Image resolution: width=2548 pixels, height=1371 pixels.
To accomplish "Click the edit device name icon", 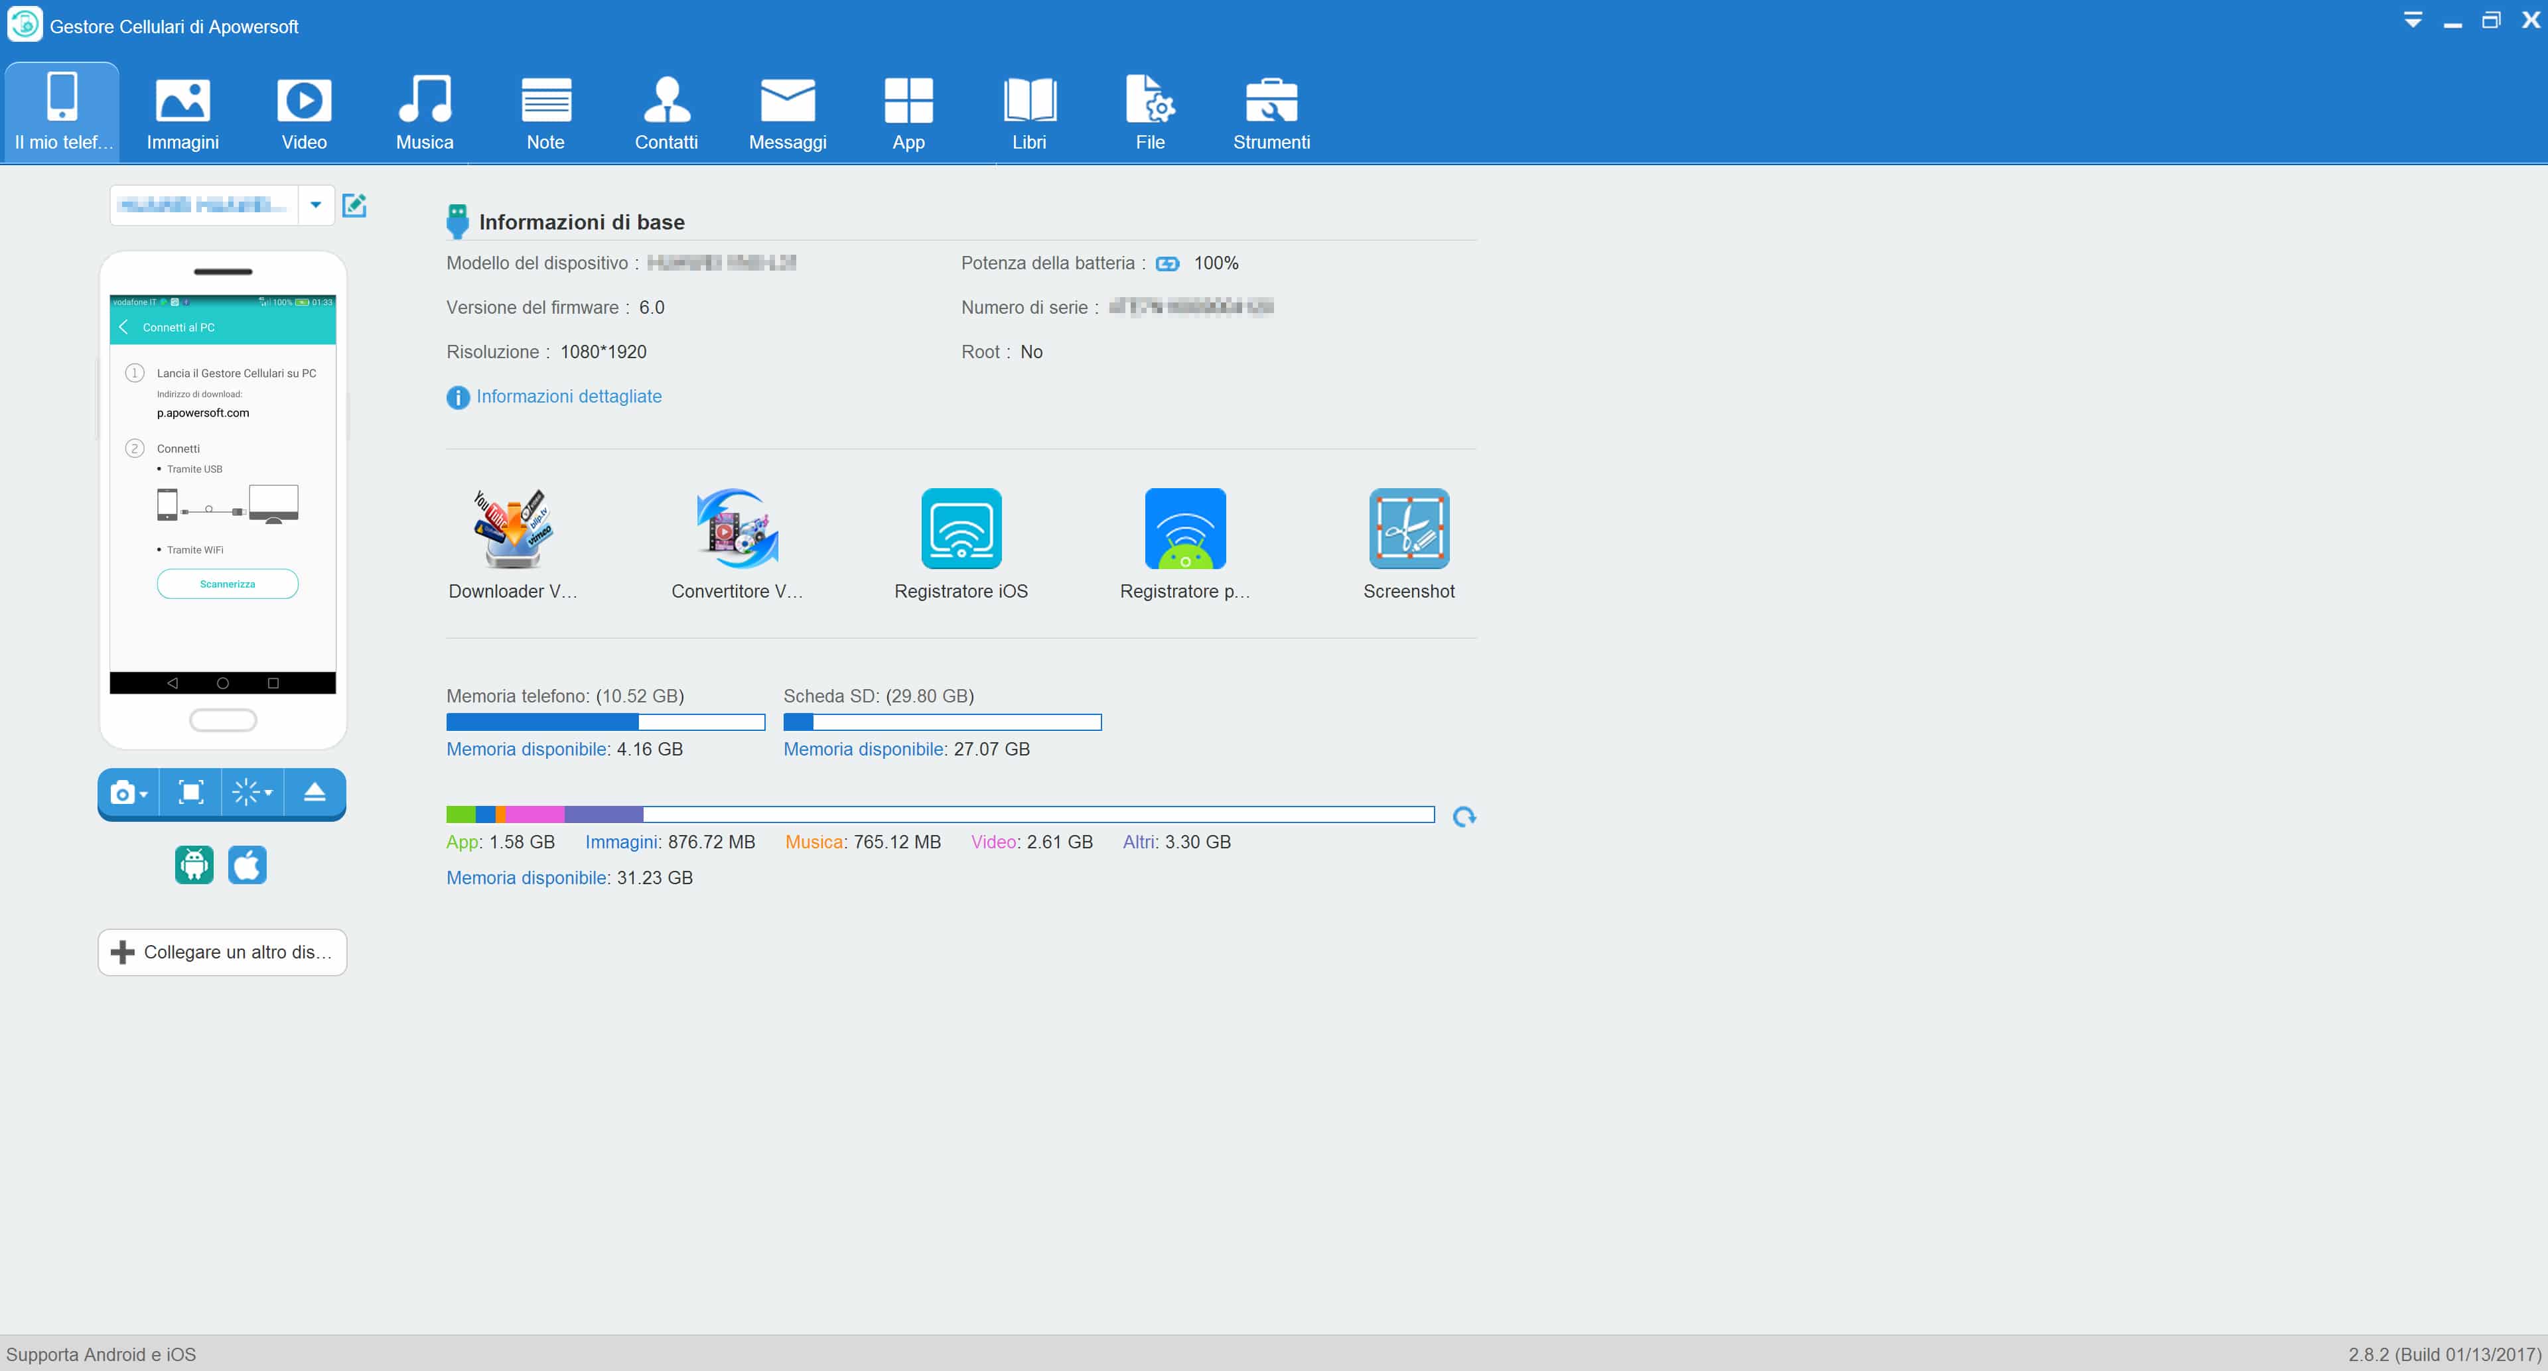I will pyautogui.click(x=354, y=206).
